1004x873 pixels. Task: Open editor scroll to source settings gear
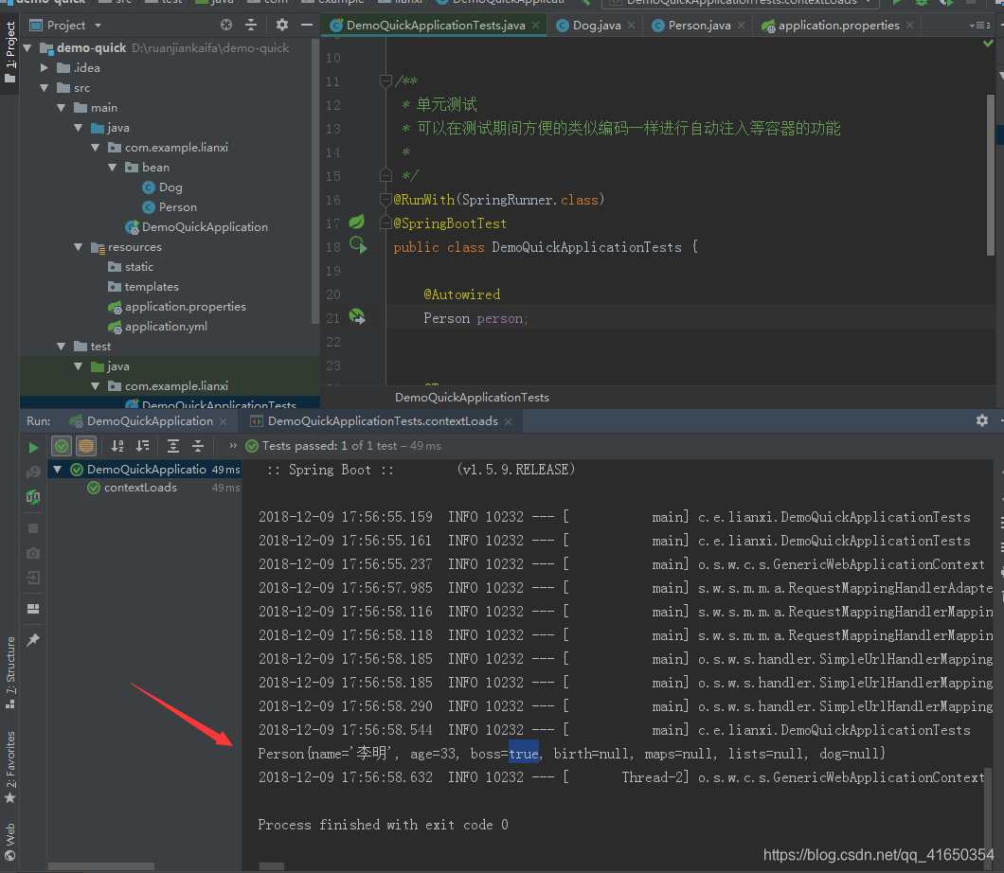click(x=281, y=25)
